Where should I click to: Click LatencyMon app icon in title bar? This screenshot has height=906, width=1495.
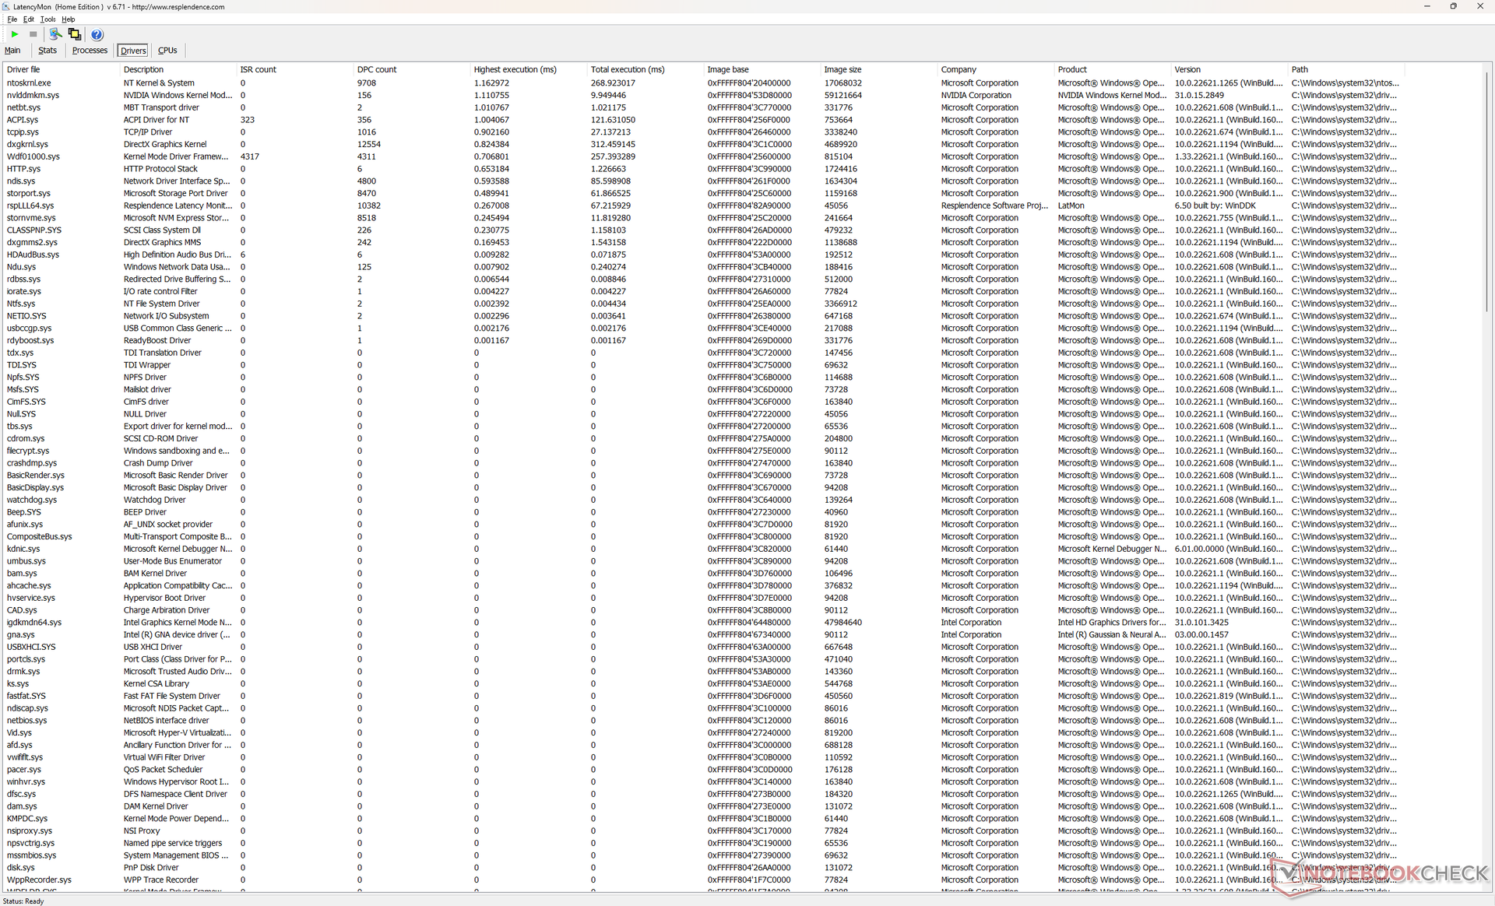6,6
